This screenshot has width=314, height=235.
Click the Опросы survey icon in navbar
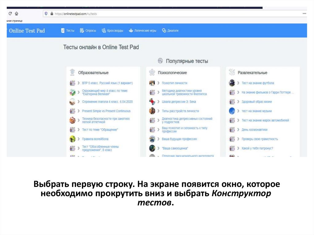[x=82, y=30]
